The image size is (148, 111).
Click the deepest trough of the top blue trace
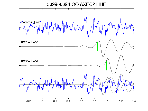(x=88, y=37)
